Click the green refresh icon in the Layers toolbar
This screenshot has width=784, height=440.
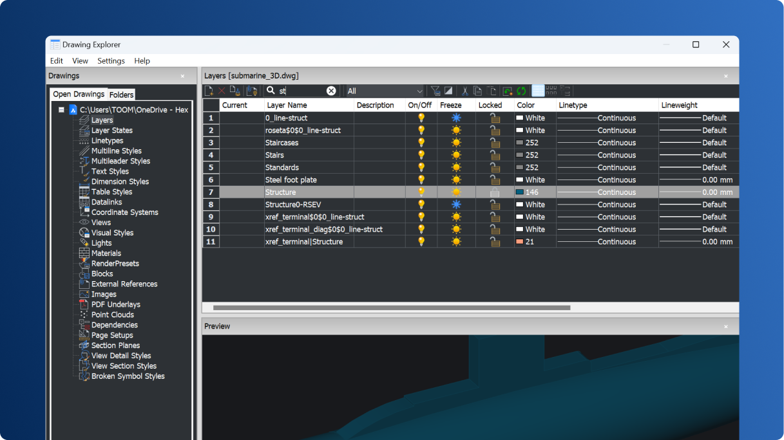pyautogui.click(x=520, y=91)
